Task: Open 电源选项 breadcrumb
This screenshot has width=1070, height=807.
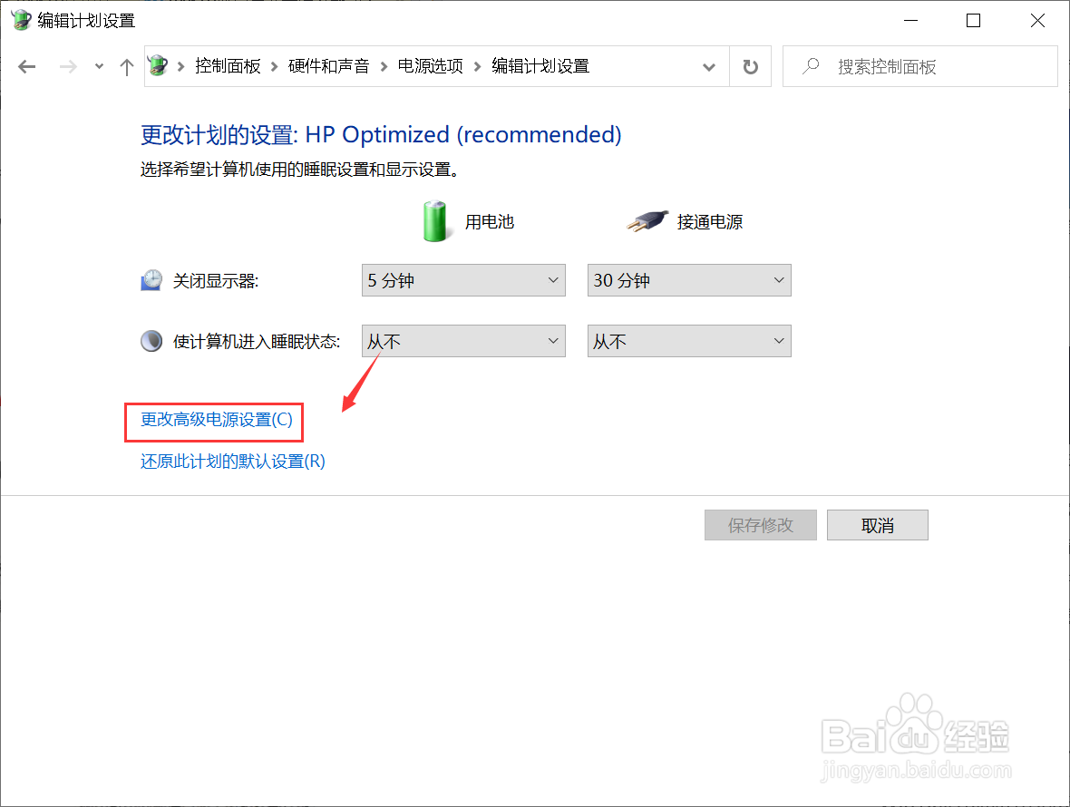Action: point(430,66)
